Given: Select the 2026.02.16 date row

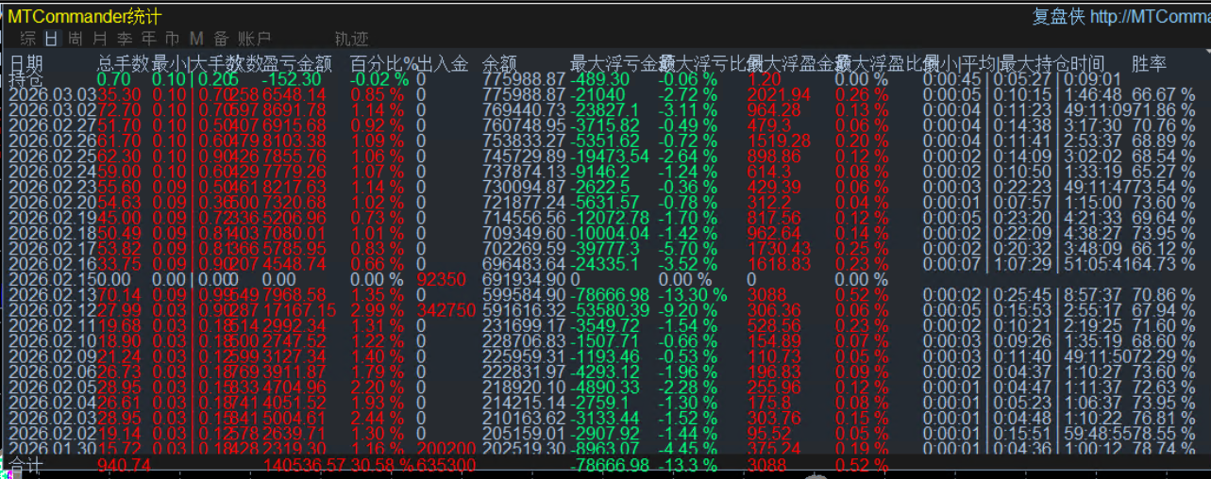Looking at the screenshot, I should coord(52,264).
